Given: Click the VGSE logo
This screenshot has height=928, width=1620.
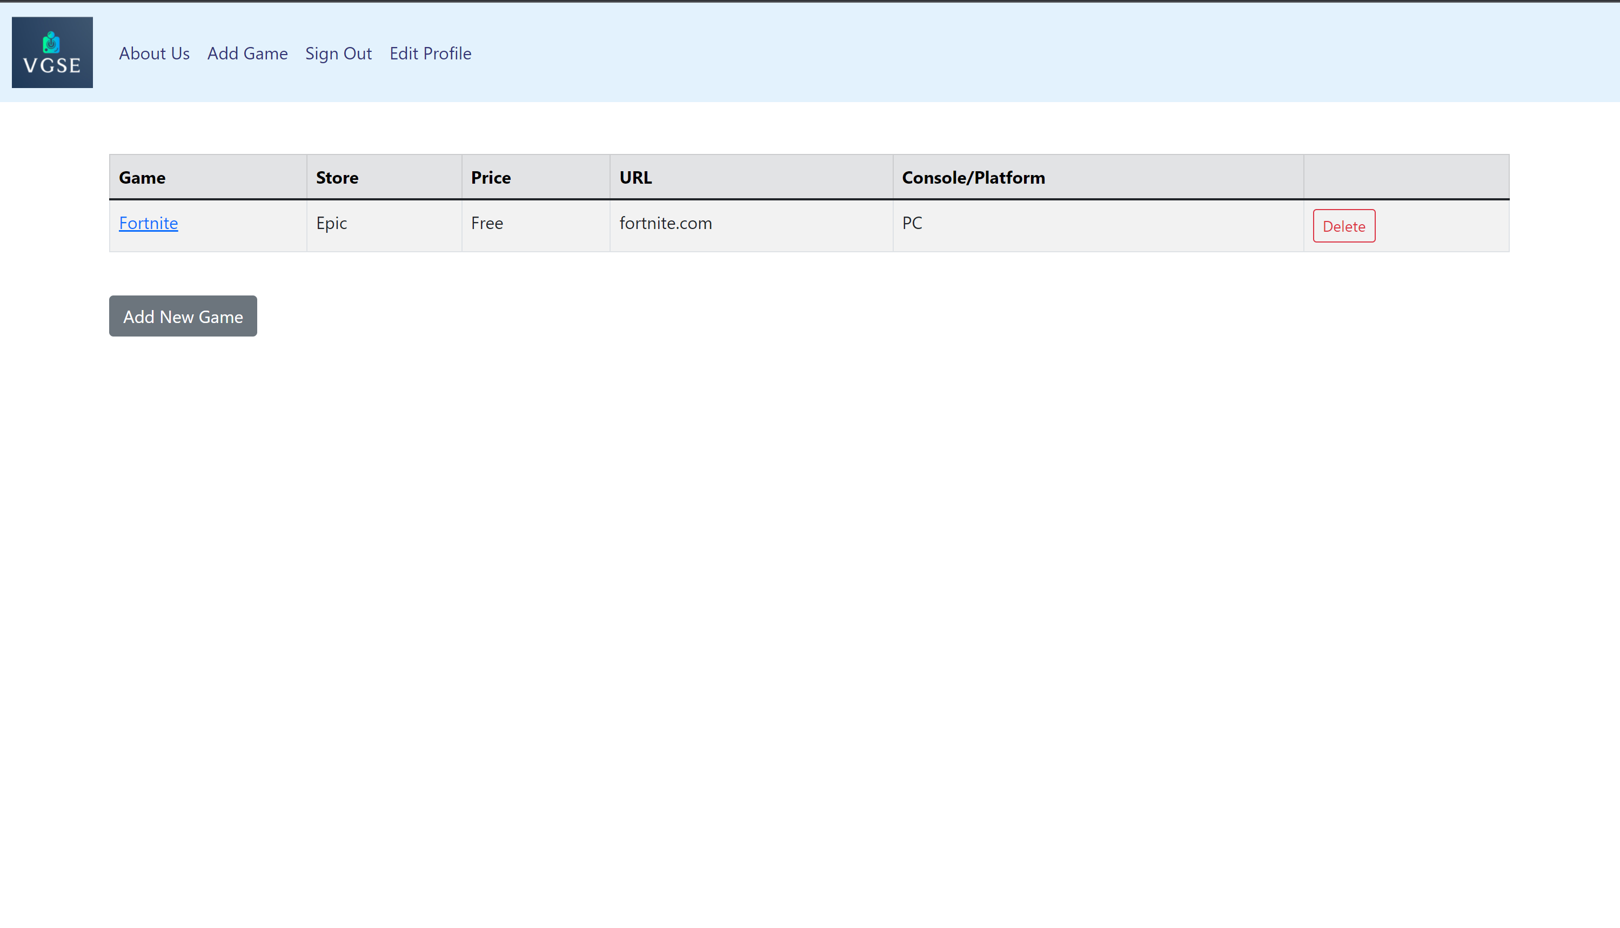Looking at the screenshot, I should (x=52, y=52).
